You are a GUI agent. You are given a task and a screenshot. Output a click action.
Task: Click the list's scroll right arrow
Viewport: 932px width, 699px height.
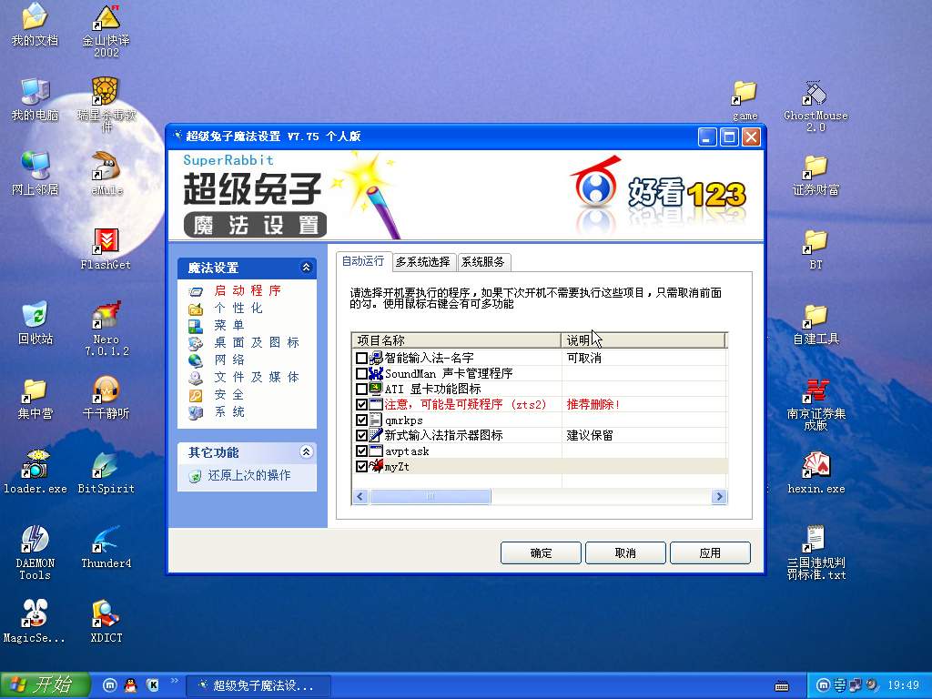click(719, 497)
